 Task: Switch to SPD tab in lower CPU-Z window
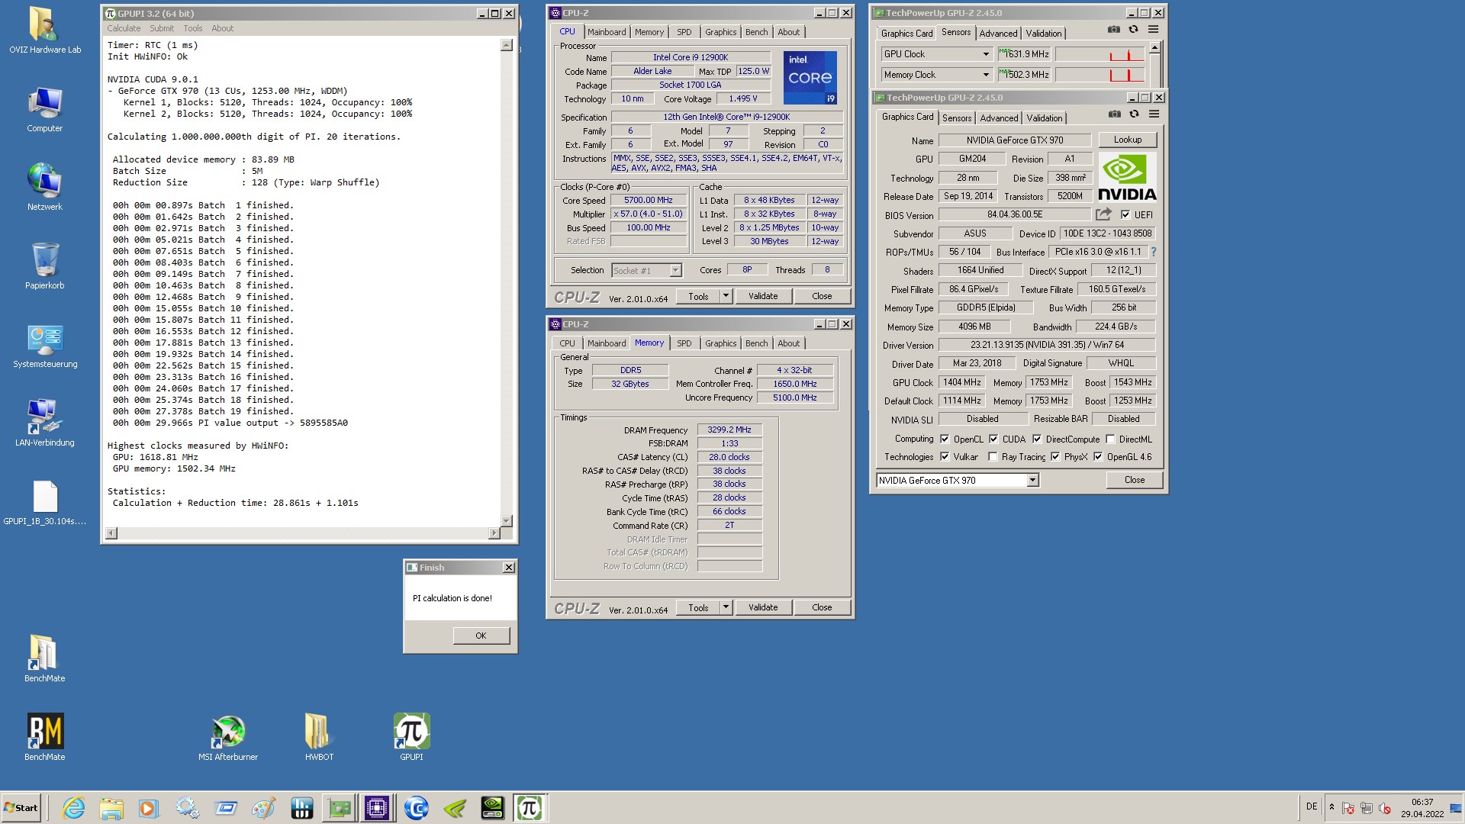click(684, 343)
